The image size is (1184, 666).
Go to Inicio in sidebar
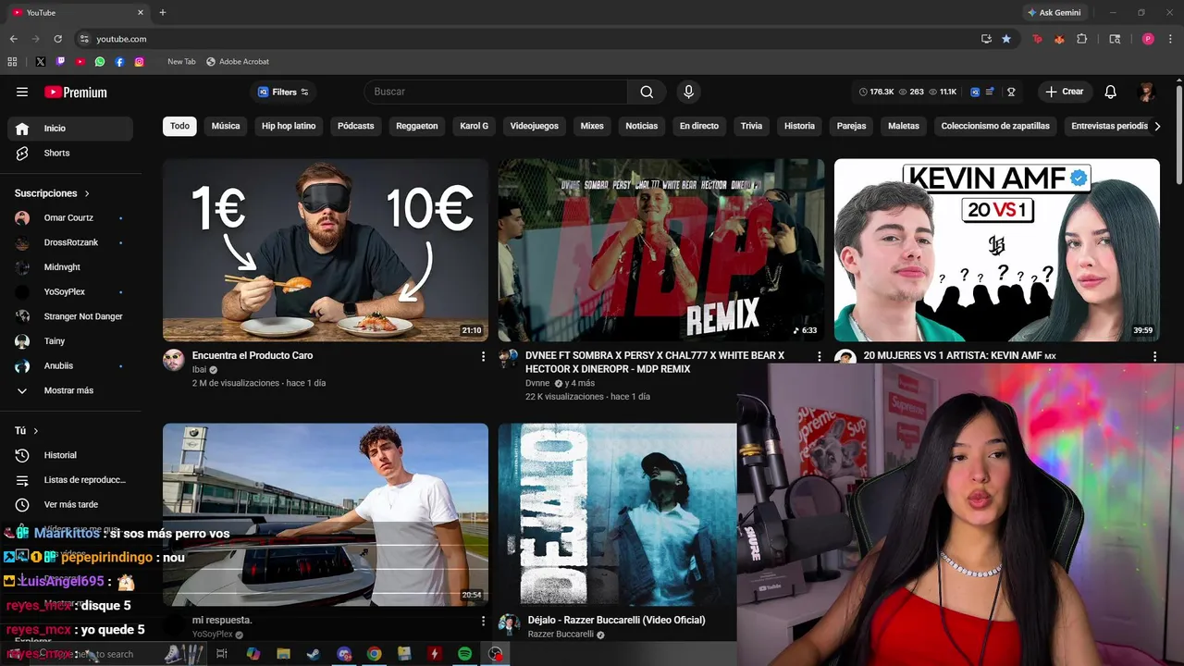(70, 129)
